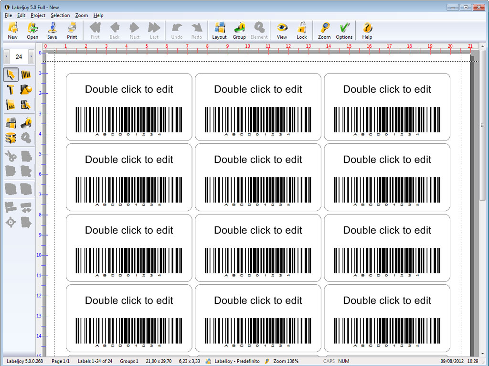Click the vertical scrollbar thumb
The width and height of the screenshot is (489, 366).
click(x=482, y=125)
